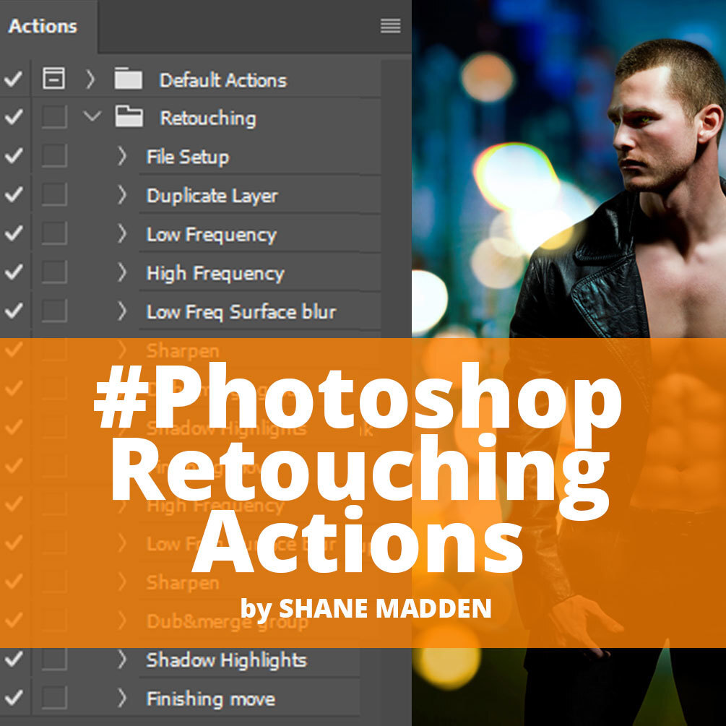Disable the File Setup action checkmark
726x726 pixels.
tap(14, 155)
